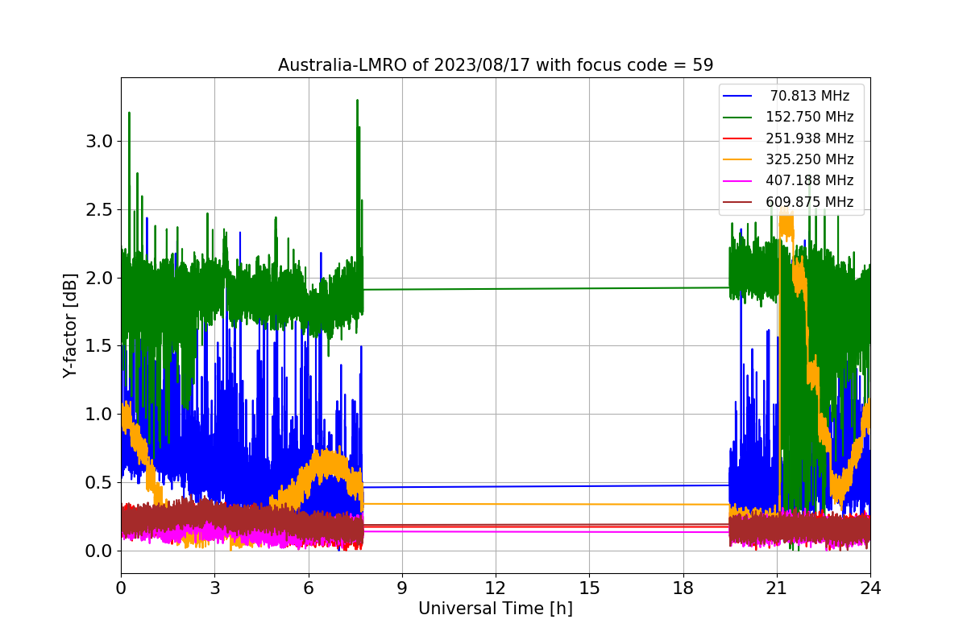Click the x-axis tick label 18
The height and width of the screenshot is (644, 967).
click(683, 588)
